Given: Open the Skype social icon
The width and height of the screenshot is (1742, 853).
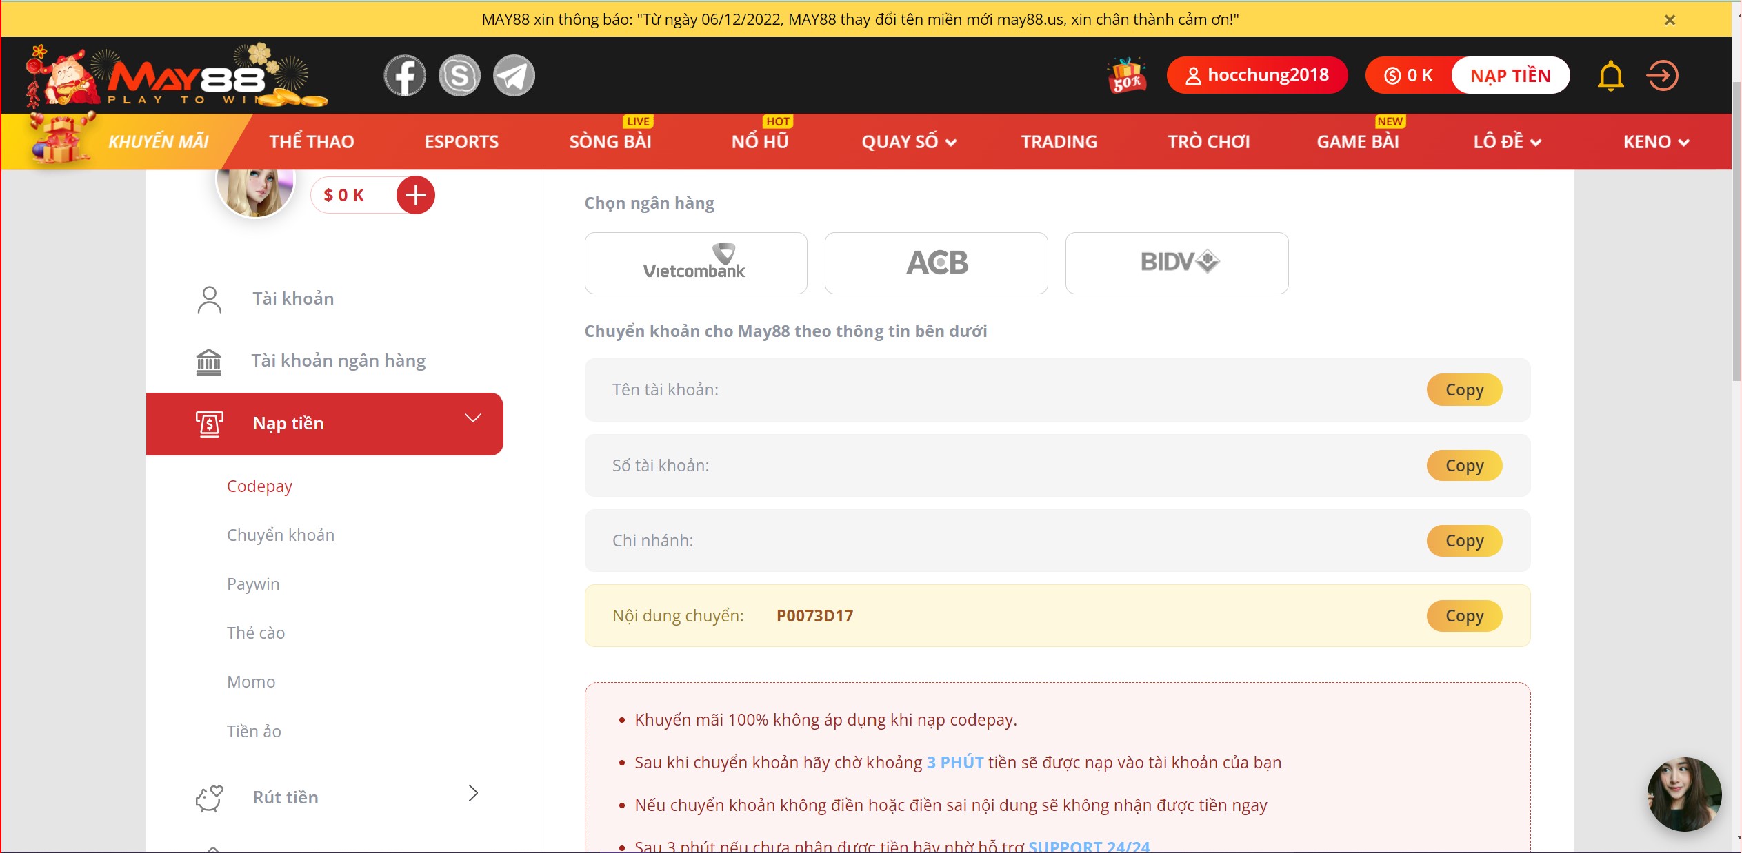Looking at the screenshot, I should click(459, 76).
